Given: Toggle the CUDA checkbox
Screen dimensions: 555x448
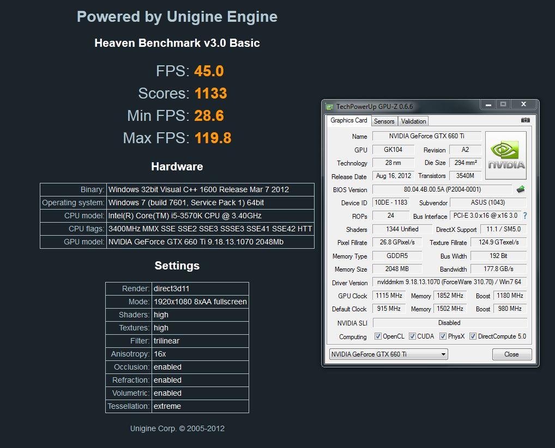Looking at the screenshot, I should coord(412,336).
